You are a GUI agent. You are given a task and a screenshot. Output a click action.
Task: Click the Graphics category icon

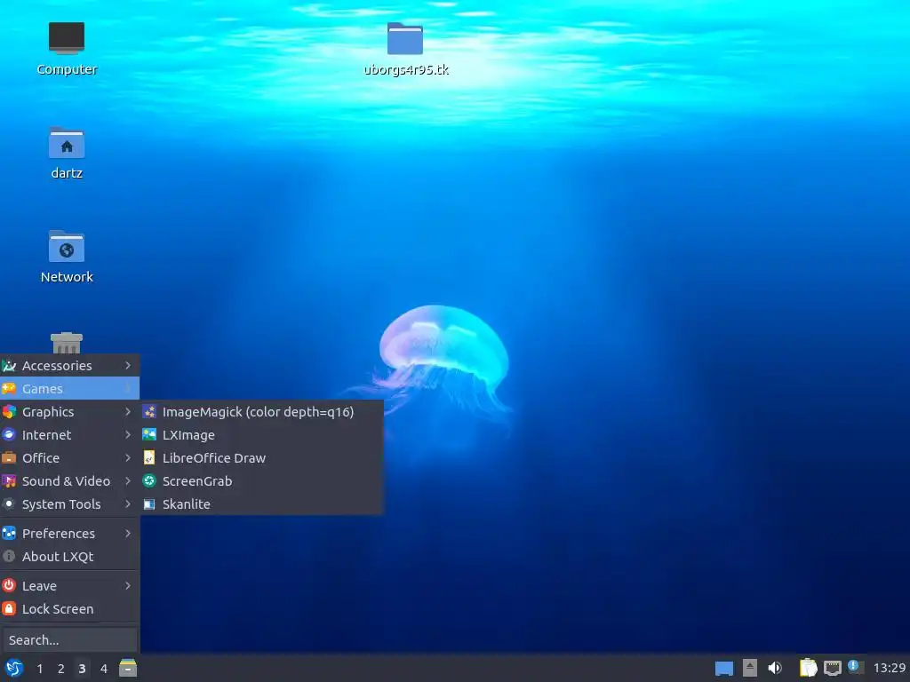[x=9, y=412]
